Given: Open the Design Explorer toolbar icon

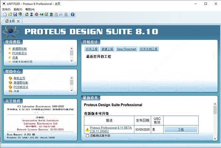Looking at the screenshot, I should point(51,14).
